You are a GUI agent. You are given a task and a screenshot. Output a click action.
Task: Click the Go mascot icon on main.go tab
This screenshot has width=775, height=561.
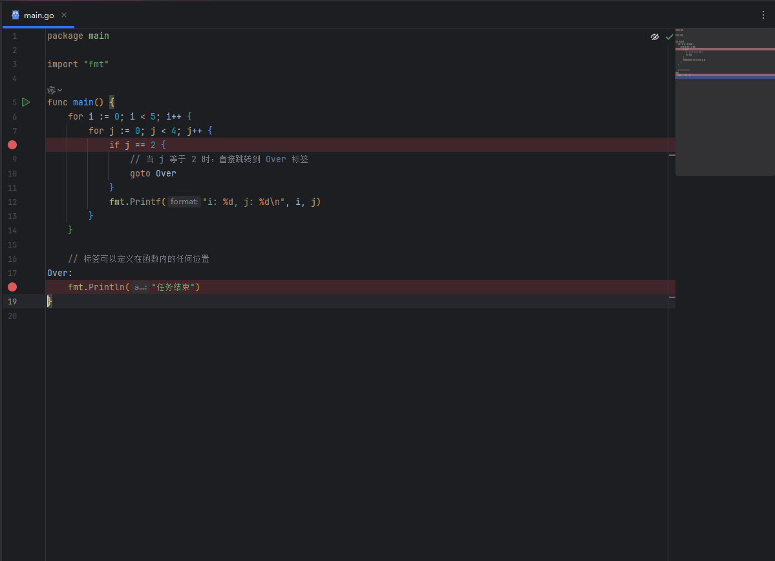coord(15,14)
